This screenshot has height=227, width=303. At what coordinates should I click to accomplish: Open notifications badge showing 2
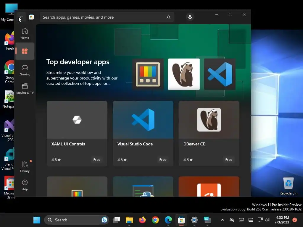click(x=295, y=220)
